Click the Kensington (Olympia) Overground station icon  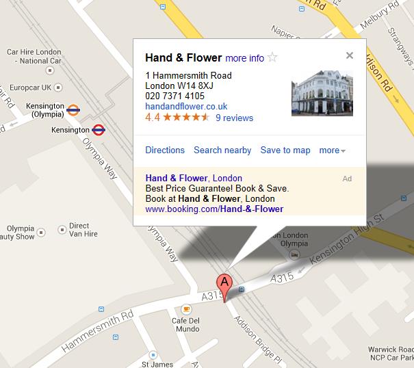click(73, 110)
